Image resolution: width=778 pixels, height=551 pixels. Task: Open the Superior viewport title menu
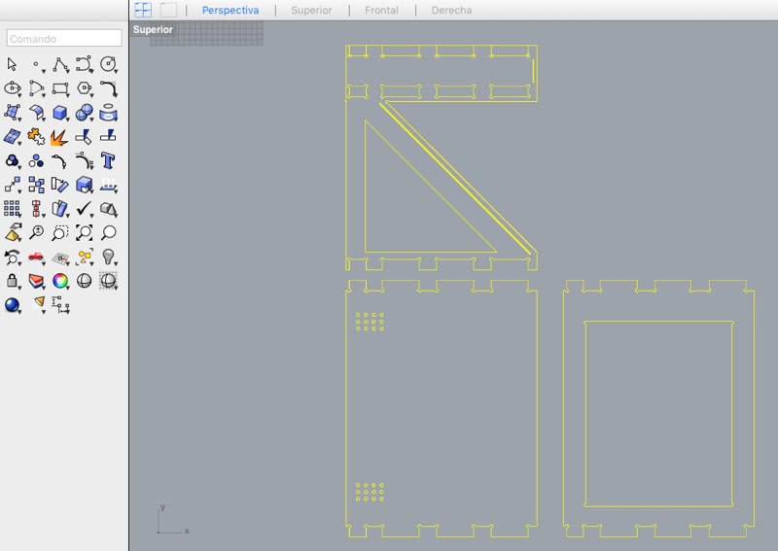(153, 29)
